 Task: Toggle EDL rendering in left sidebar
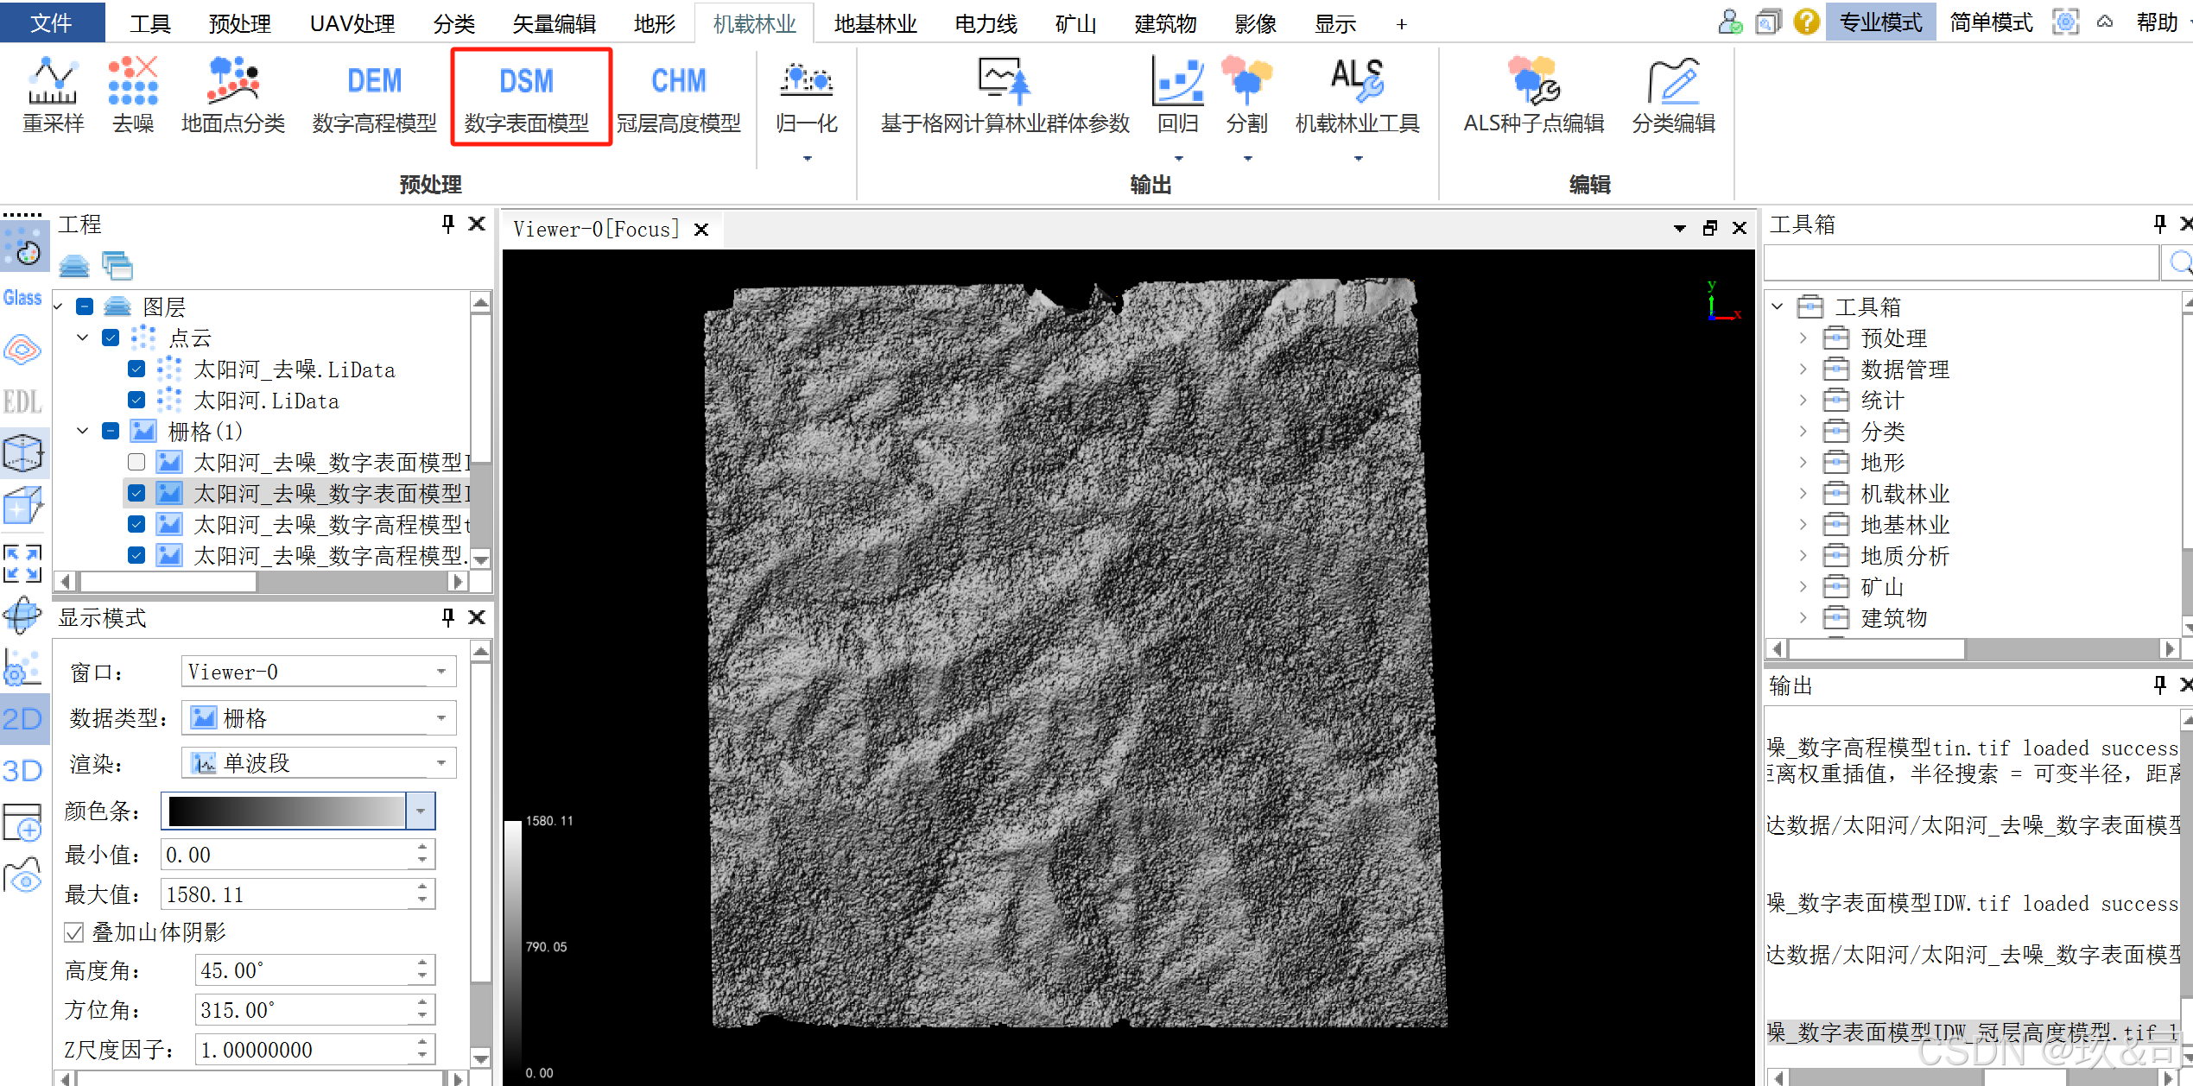coord(22,401)
